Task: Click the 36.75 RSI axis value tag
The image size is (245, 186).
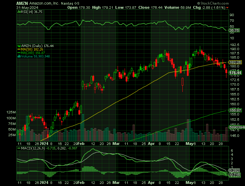Action: pos(234,31)
